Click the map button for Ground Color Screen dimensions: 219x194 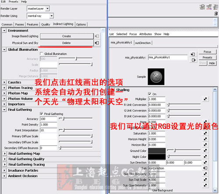tap(205, 150)
